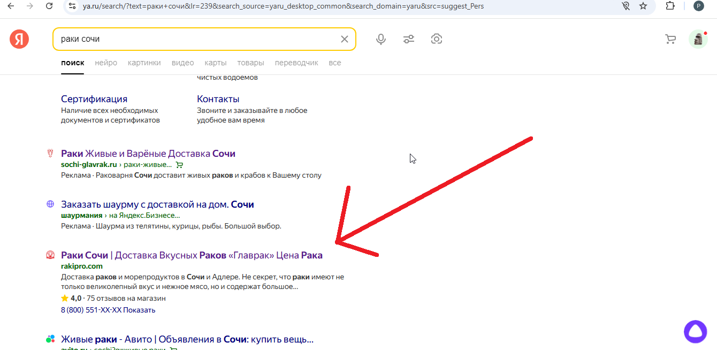Click the Yandex logo
This screenshot has height=350, width=717.
[x=19, y=39]
